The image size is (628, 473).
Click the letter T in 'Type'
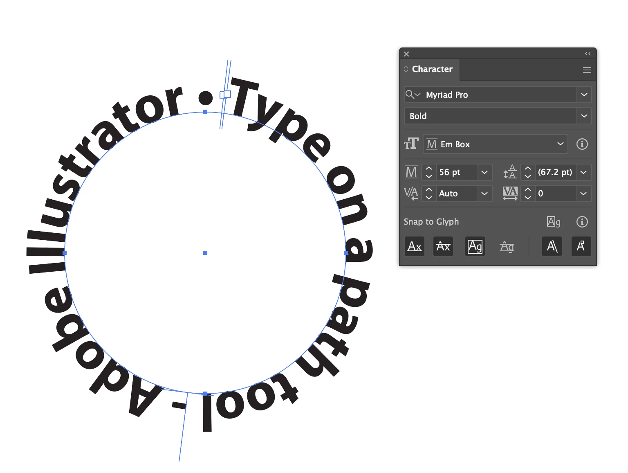[242, 96]
